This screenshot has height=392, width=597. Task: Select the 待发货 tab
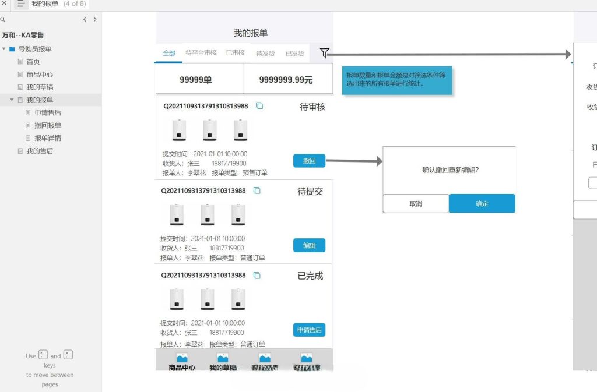pos(266,53)
